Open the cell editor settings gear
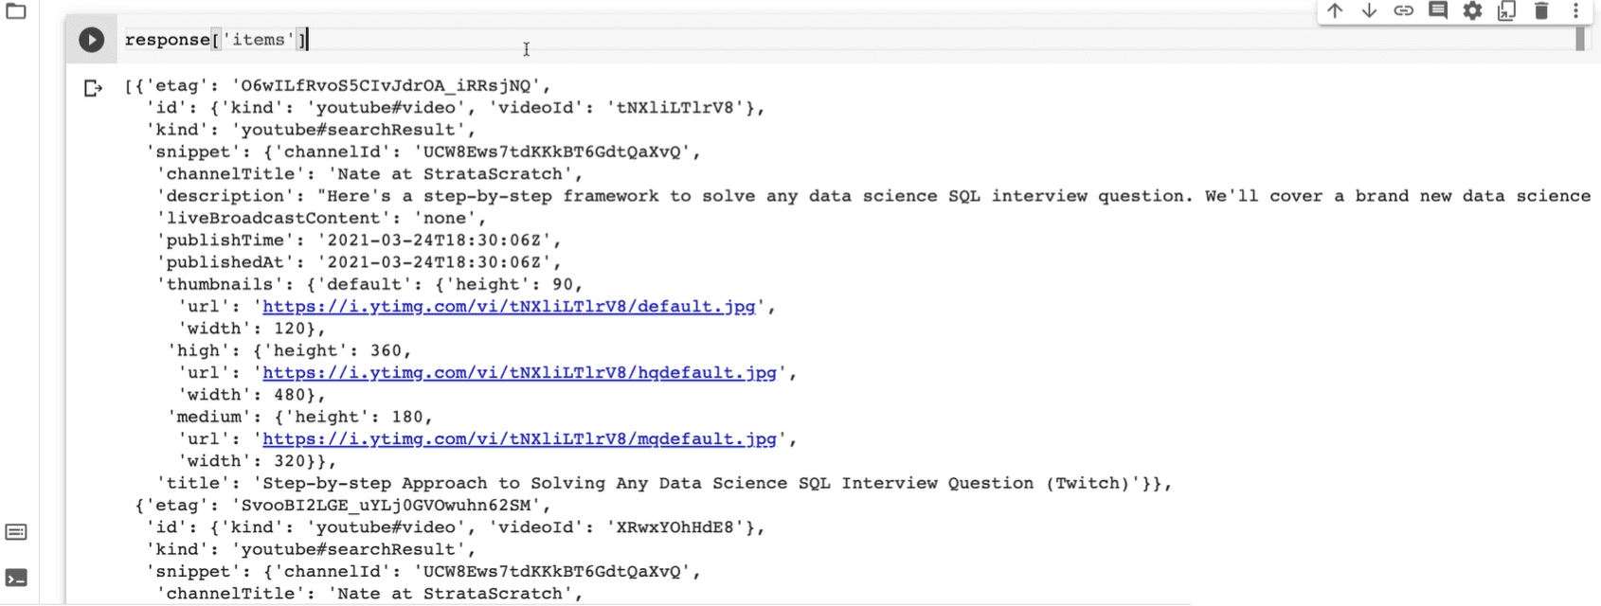The height and width of the screenshot is (606, 1601). click(x=1472, y=11)
